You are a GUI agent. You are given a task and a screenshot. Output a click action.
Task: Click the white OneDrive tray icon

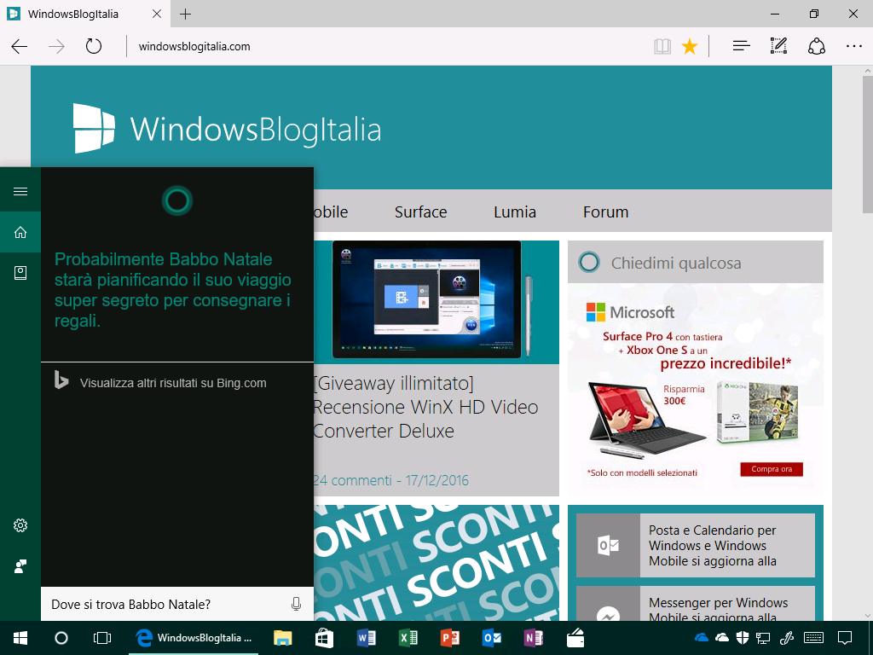point(722,638)
